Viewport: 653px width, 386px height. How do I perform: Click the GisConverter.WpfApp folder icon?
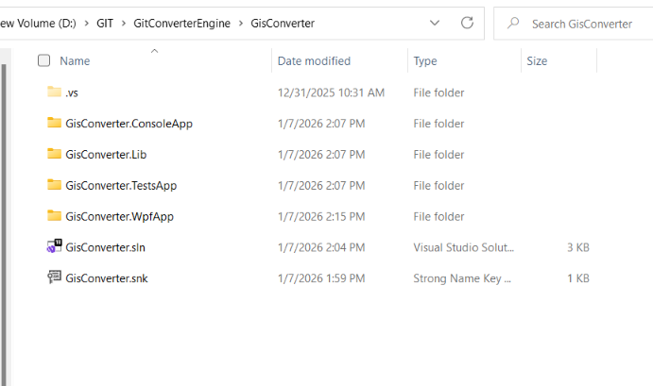tap(54, 215)
